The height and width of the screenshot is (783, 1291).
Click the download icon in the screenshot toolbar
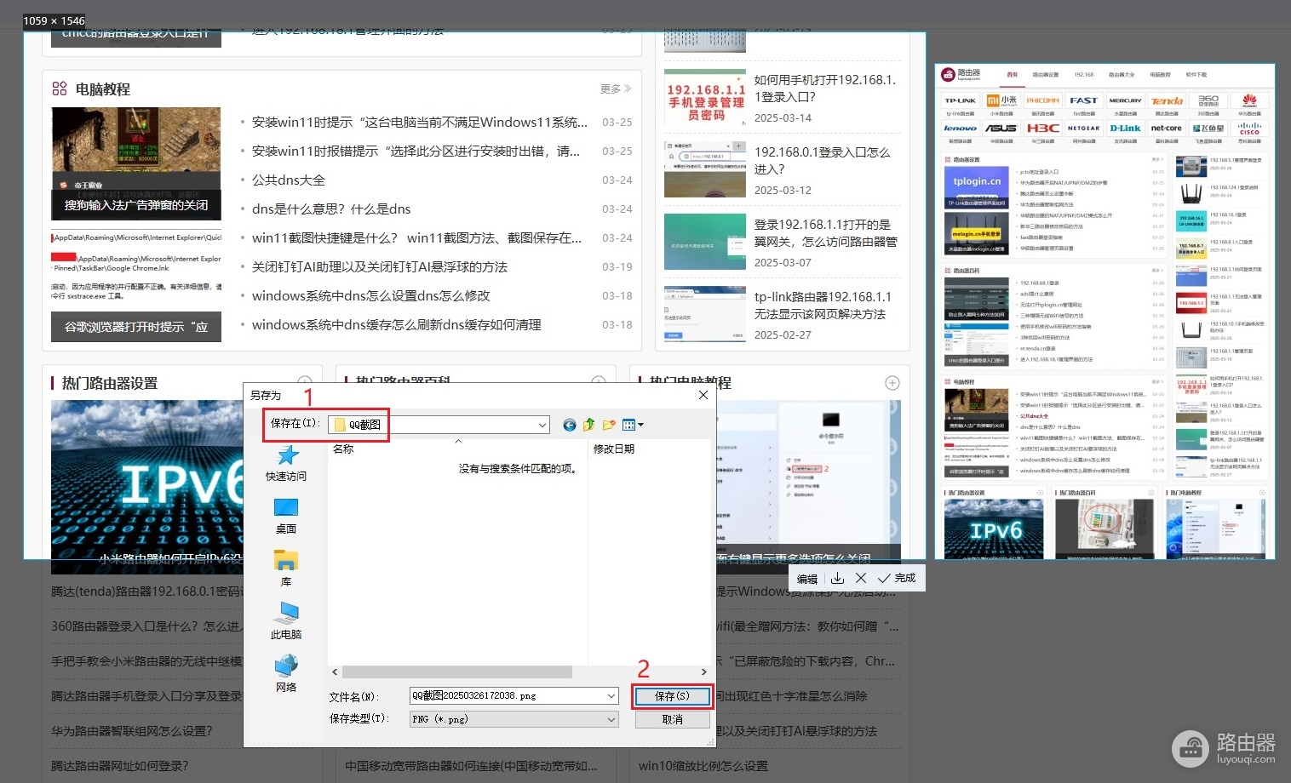click(838, 578)
